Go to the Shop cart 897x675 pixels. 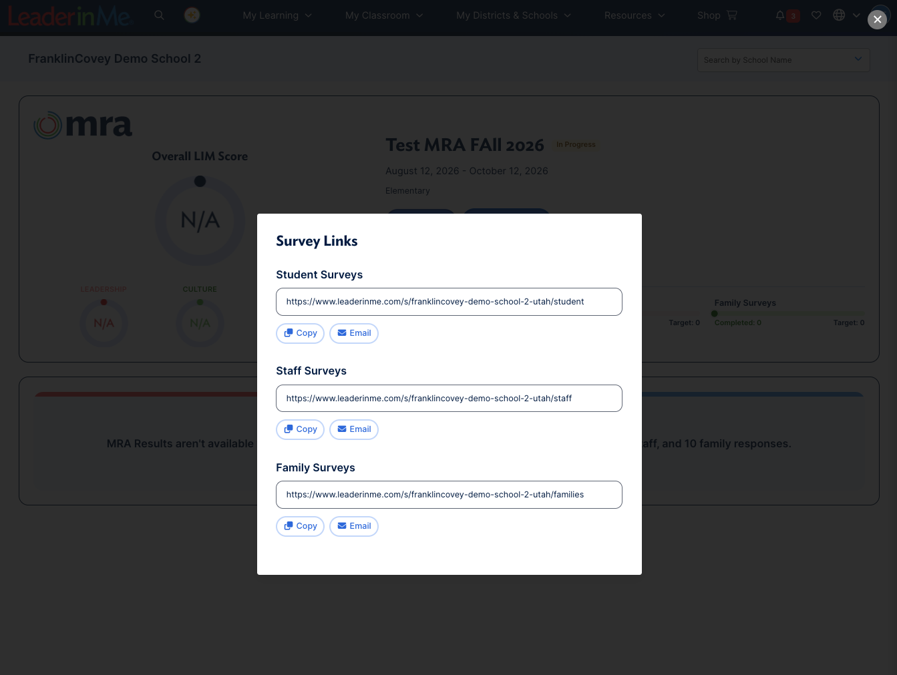717,15
